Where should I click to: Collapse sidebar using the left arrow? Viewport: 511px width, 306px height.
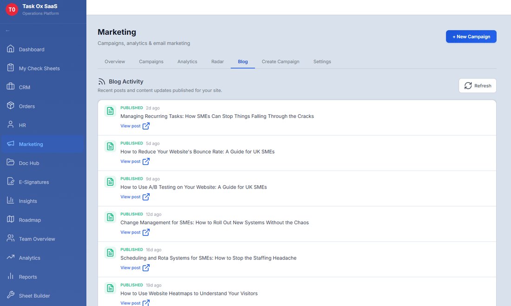coord(7,31)
